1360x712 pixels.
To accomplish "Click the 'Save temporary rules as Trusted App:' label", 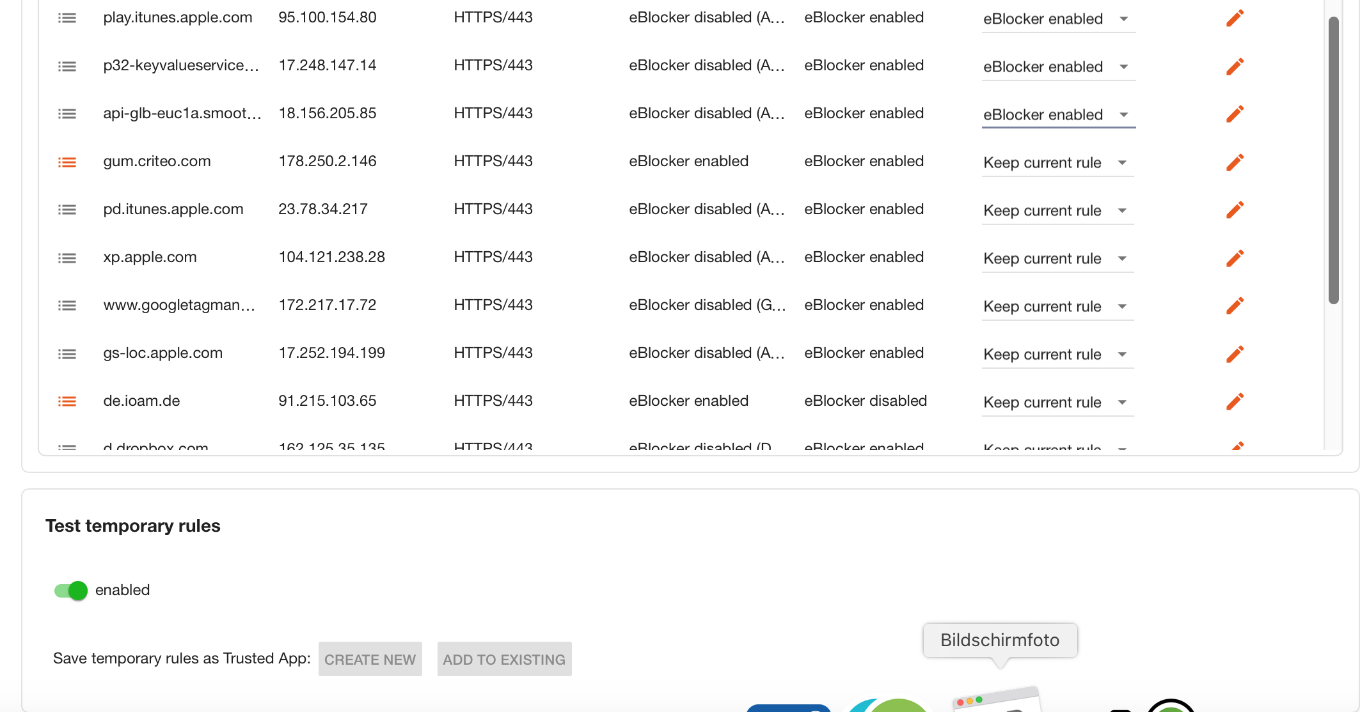I will click(x=182, y=658).
